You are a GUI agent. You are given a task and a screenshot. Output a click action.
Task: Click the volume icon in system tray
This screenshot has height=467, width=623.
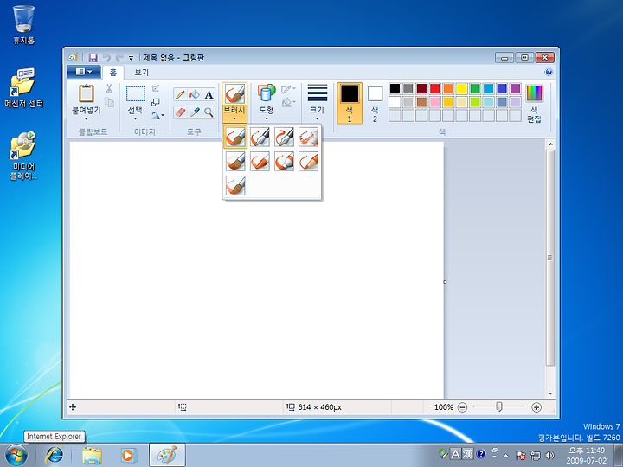point(550,455)
